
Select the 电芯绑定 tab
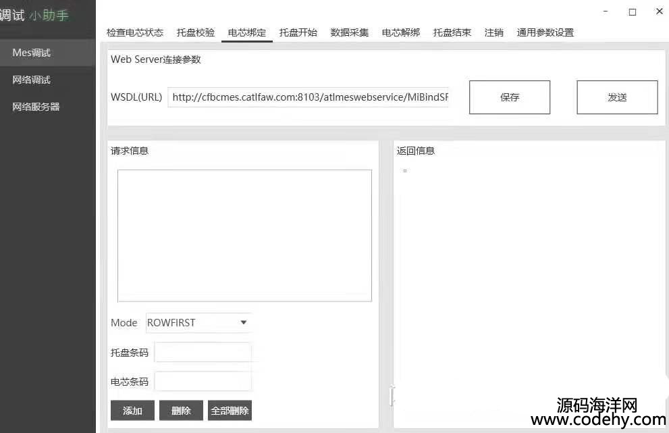click(x=247, y=32)
